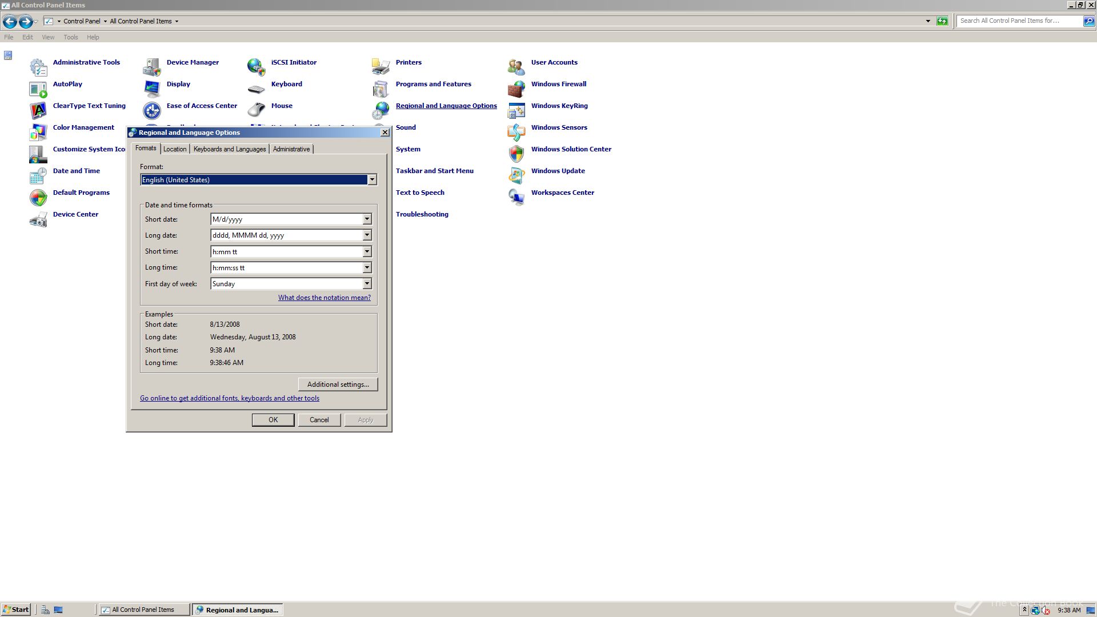This screenshot has height=617, width=1097.
Task: Click the Additional settings button
Action: tap(338, 384)
